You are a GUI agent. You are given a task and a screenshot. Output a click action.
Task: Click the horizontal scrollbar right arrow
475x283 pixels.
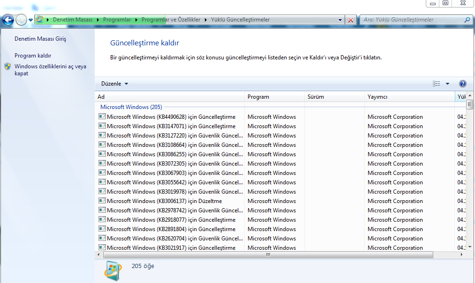coord(461,255)
